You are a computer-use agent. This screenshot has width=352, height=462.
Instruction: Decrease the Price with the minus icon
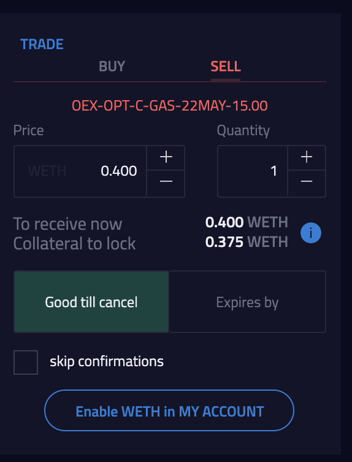166,183
